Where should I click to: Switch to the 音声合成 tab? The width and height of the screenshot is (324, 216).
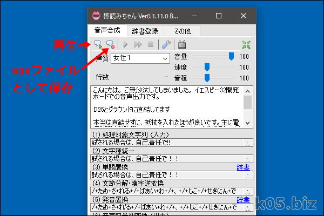(x=107, y=30)
